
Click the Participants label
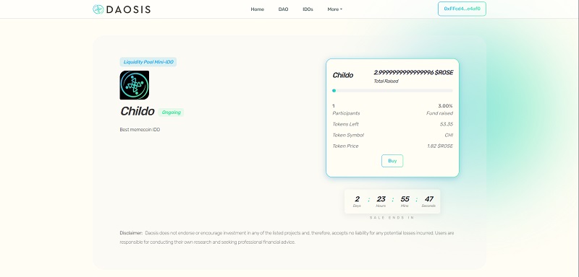(x=346, y=113)
